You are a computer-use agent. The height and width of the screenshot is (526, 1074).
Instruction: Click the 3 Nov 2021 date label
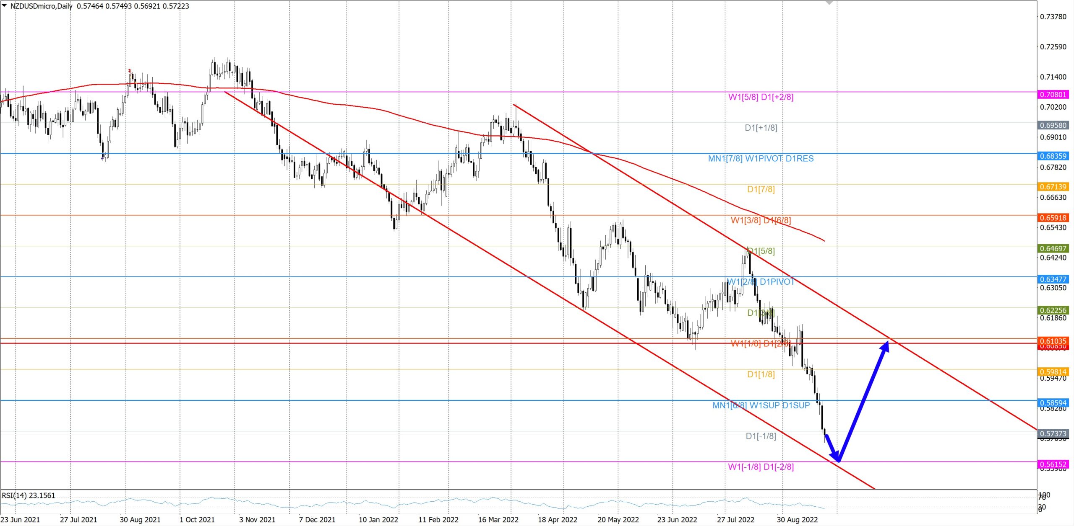(257, 520)
